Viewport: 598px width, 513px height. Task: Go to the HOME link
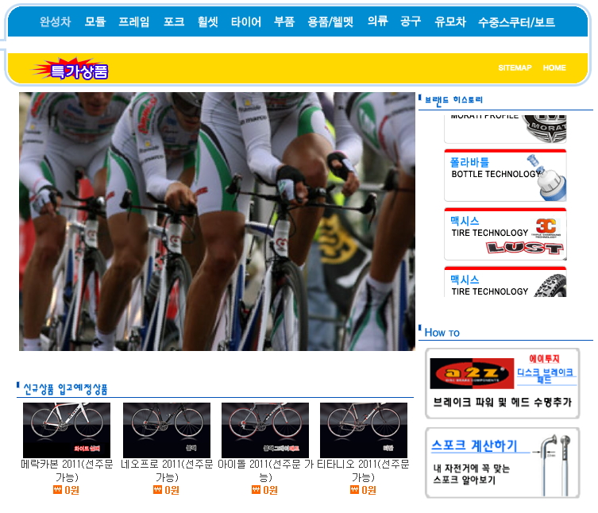(554, 67)
